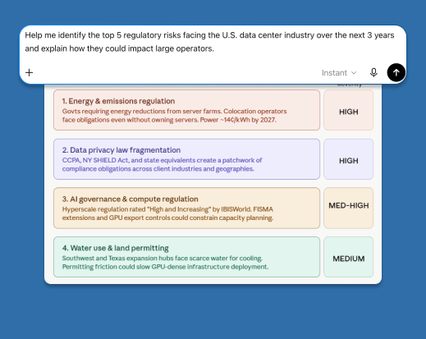This screenshot has height=339, width=426.
Task: Click text "Permitting friction could slow GPU-dense infrastructure deployment."
Action: click(x=165, y=267)
